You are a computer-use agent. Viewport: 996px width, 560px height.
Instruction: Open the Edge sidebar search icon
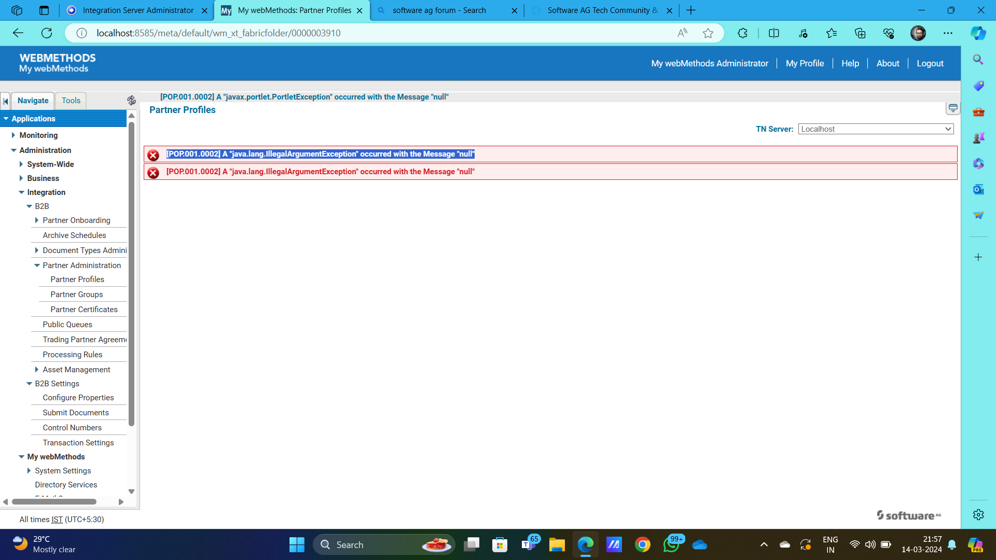click(x=978, y=60)
